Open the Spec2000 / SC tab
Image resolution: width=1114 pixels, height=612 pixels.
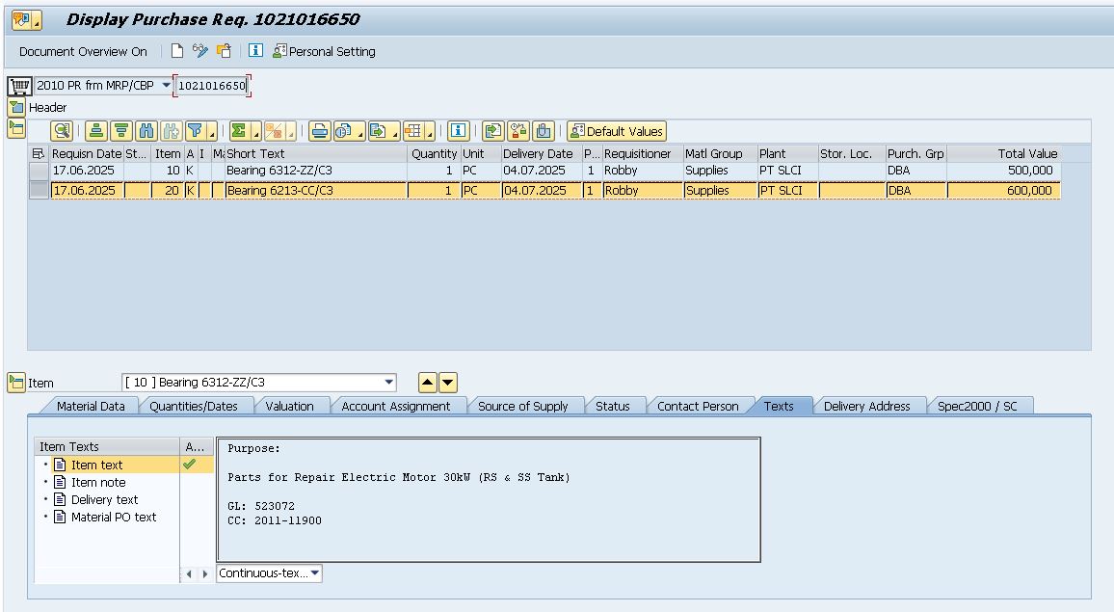(x=977, y=406)
